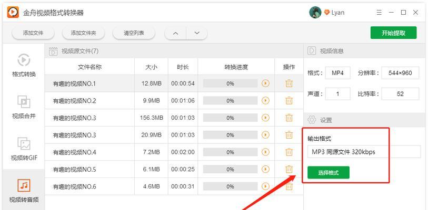Close the converter window
This screenshot has height=210, width=428.
coord(416,13)
